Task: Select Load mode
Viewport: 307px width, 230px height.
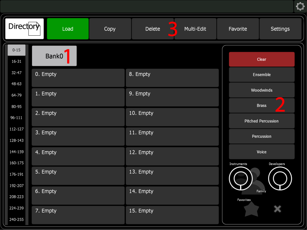Action: pos(68,29)
